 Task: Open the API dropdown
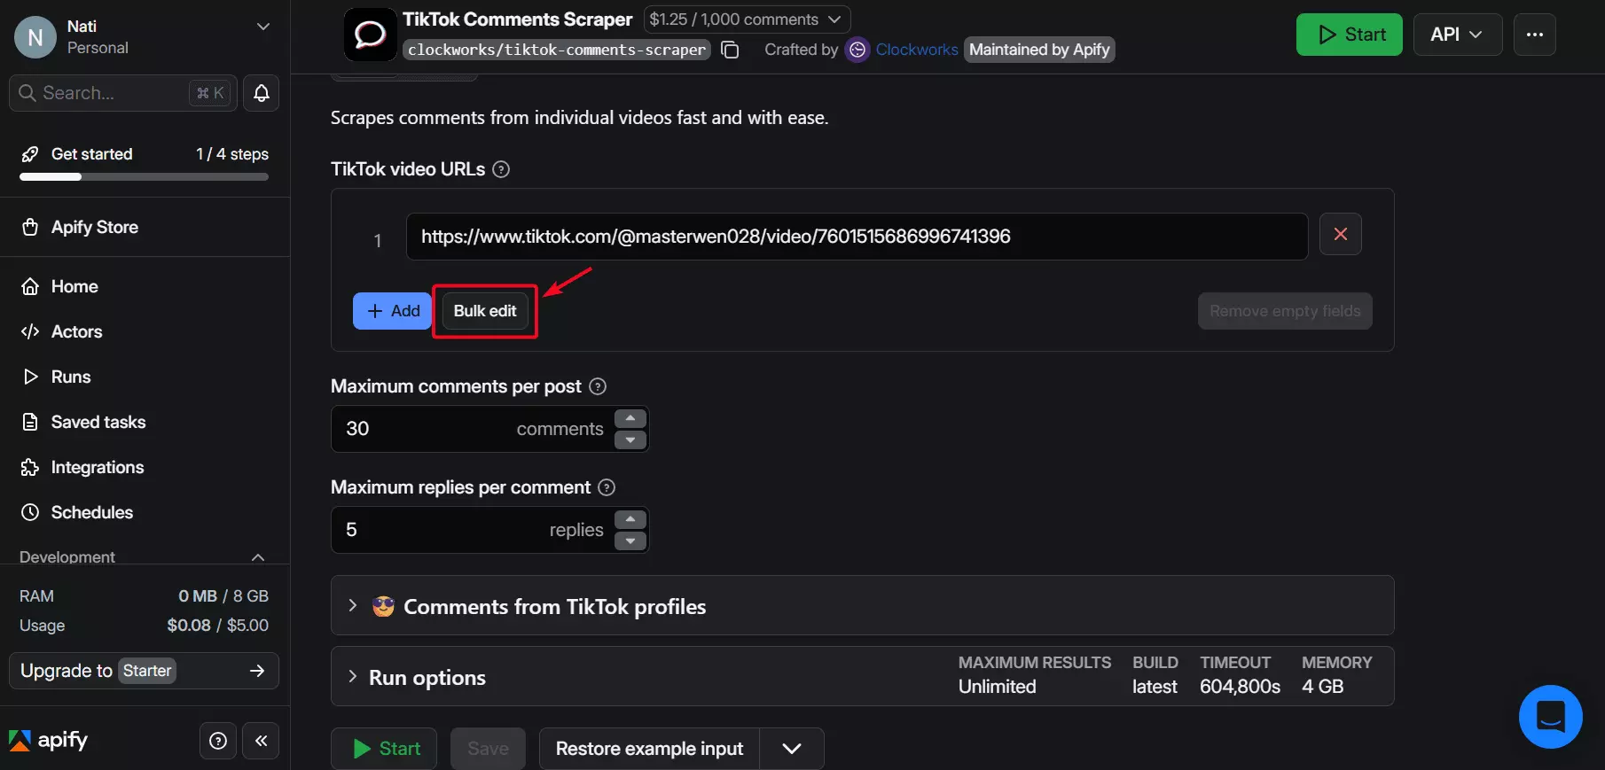click(x=1457, y=35)
